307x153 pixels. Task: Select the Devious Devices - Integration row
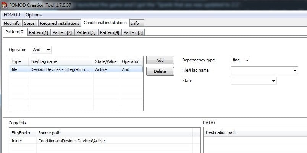click(x=76, y=69)
